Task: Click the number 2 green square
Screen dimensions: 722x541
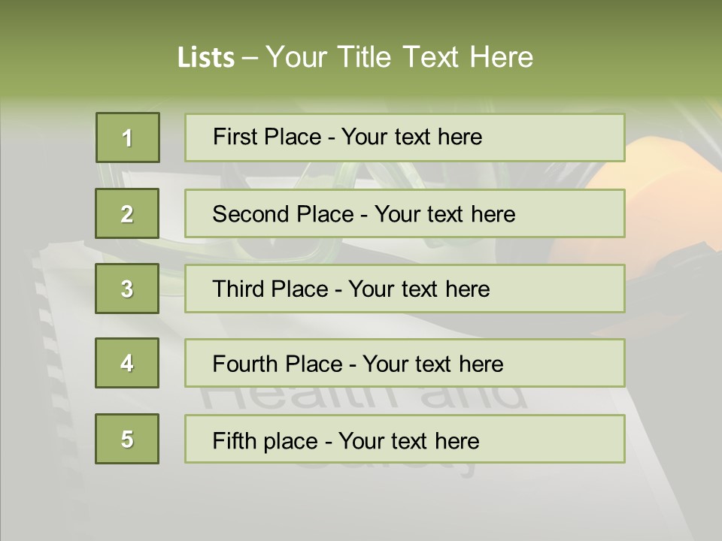Action: point(127,213)
